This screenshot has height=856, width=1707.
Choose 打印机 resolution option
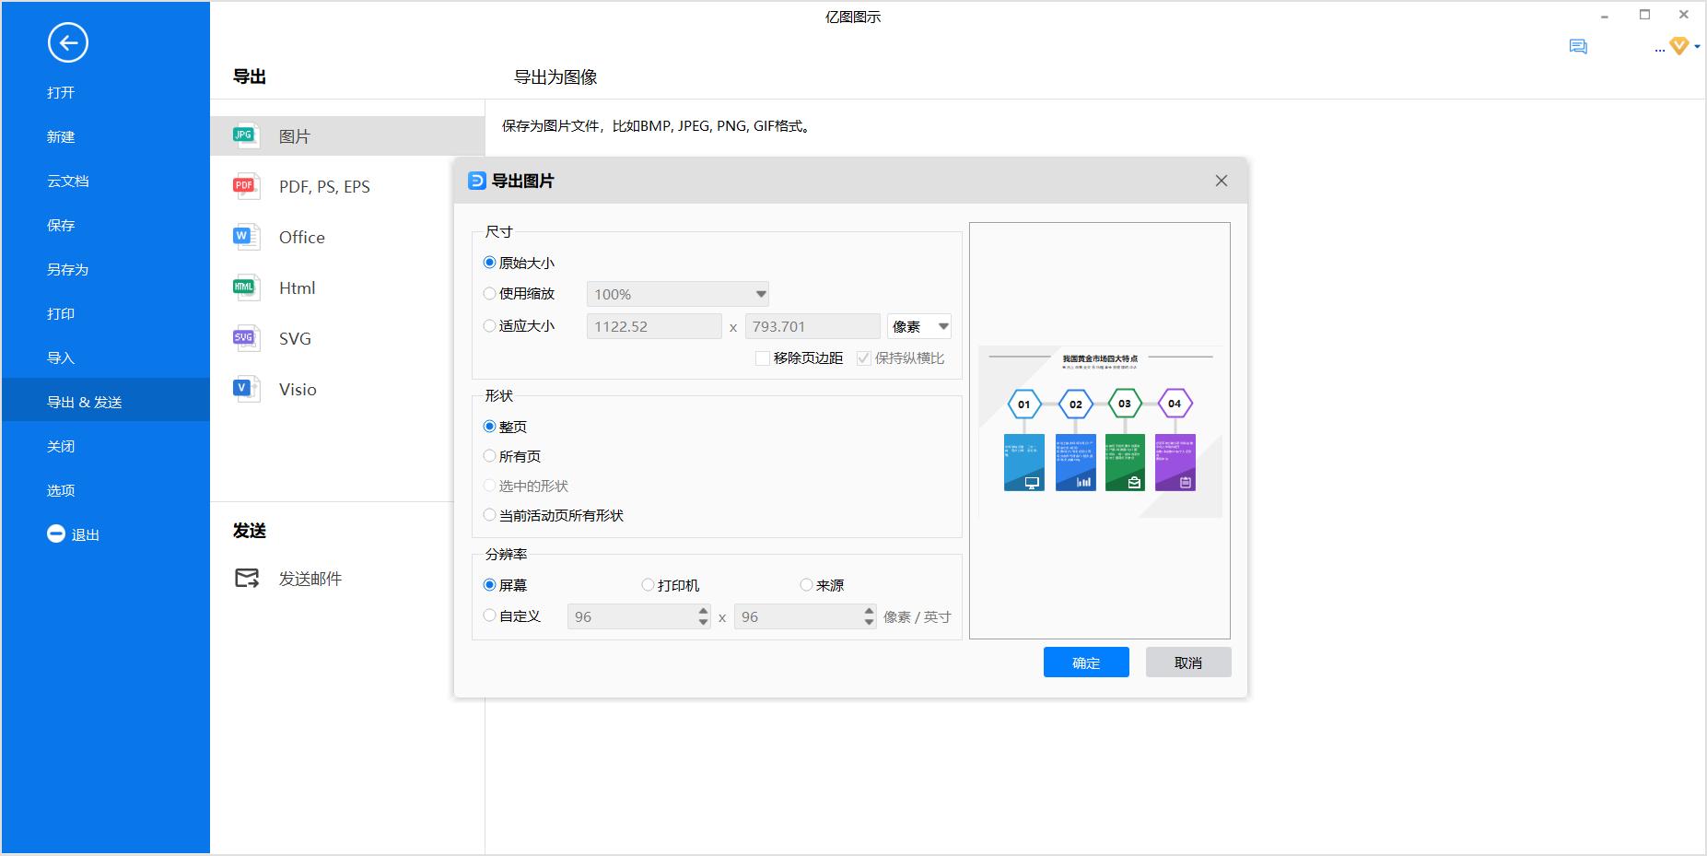tap(648, 583)
